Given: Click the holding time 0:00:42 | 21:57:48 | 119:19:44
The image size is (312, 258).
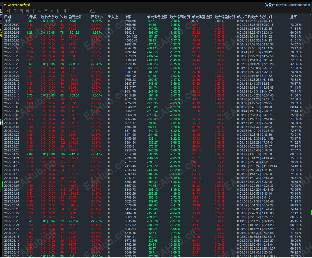Looking at the screenshot, I should tap(257, 166).
